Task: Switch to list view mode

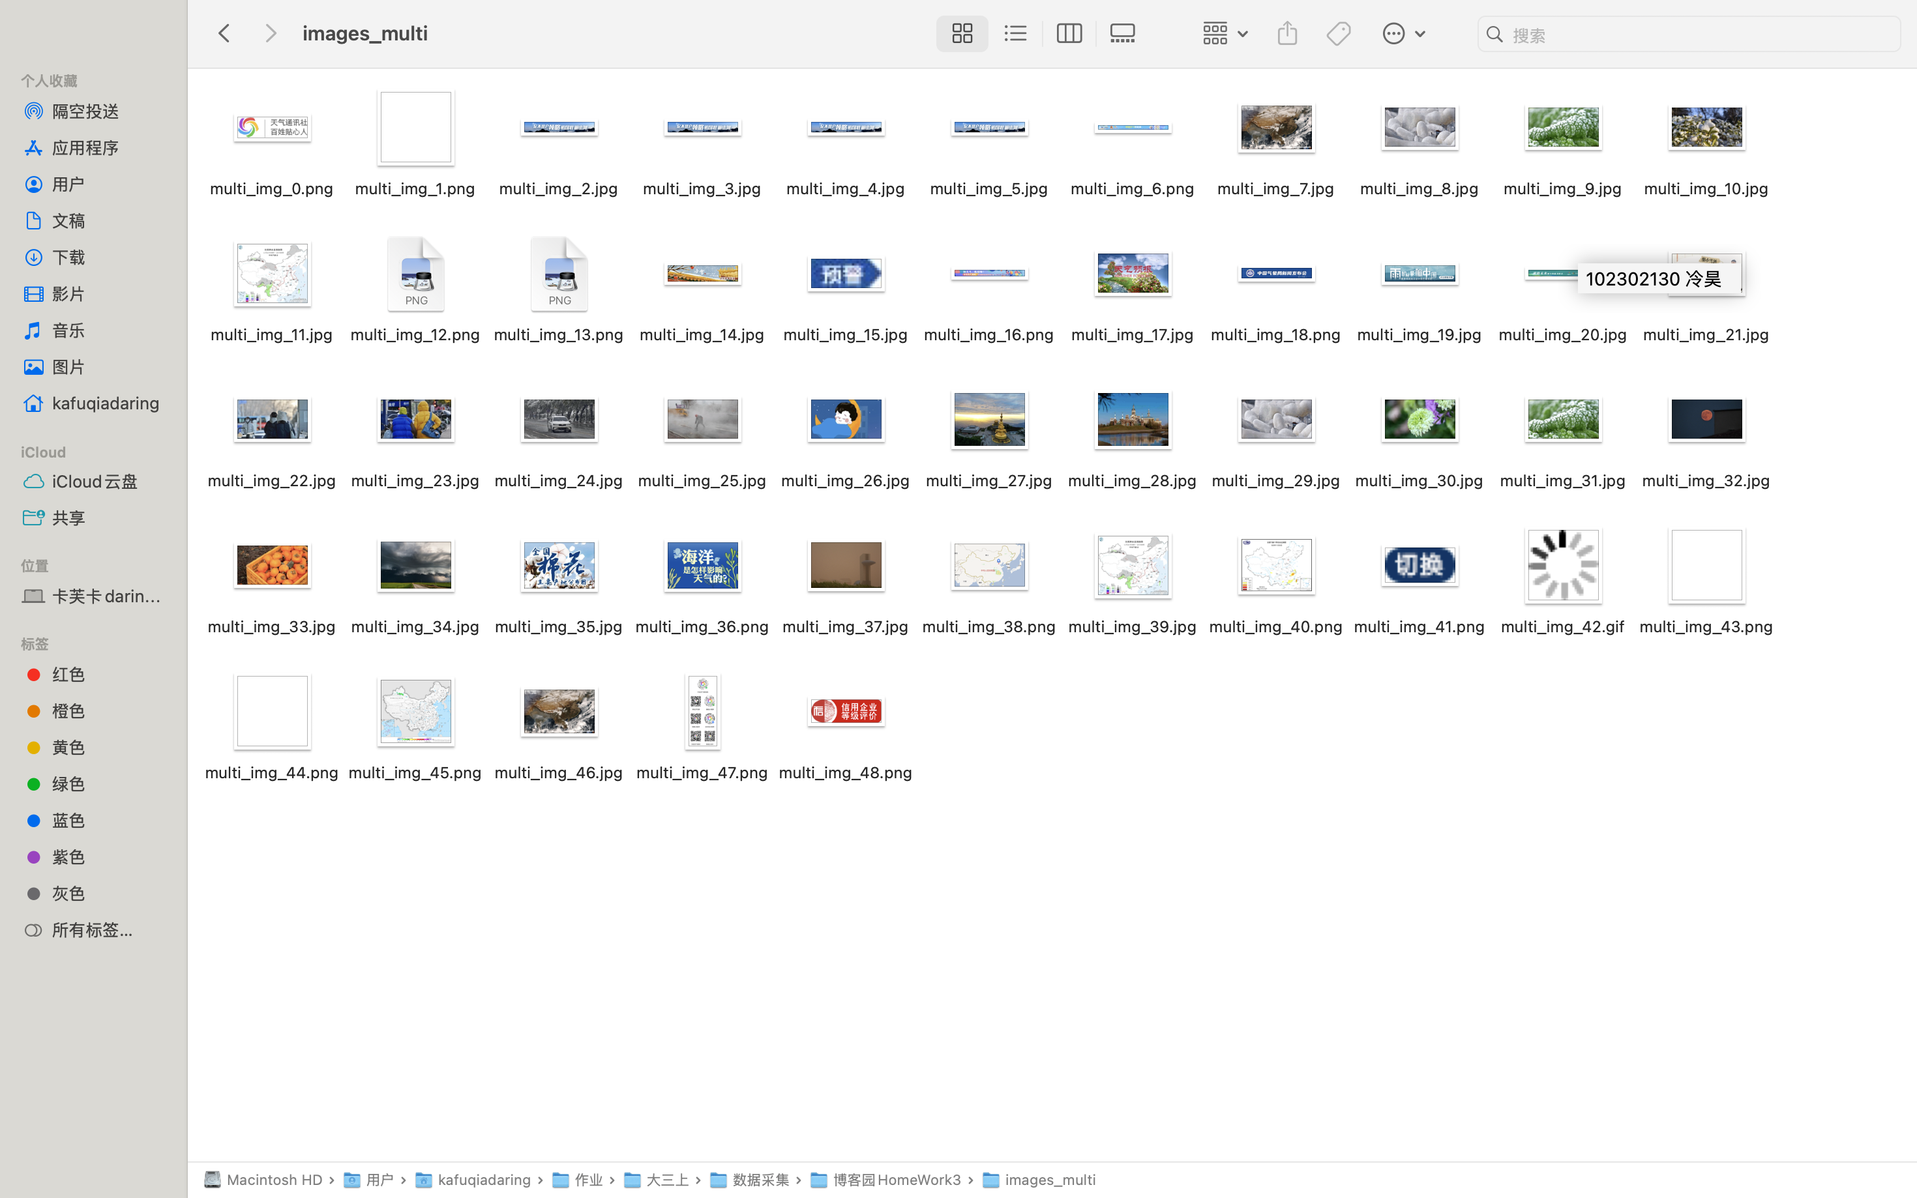Action: (1015, 33)
